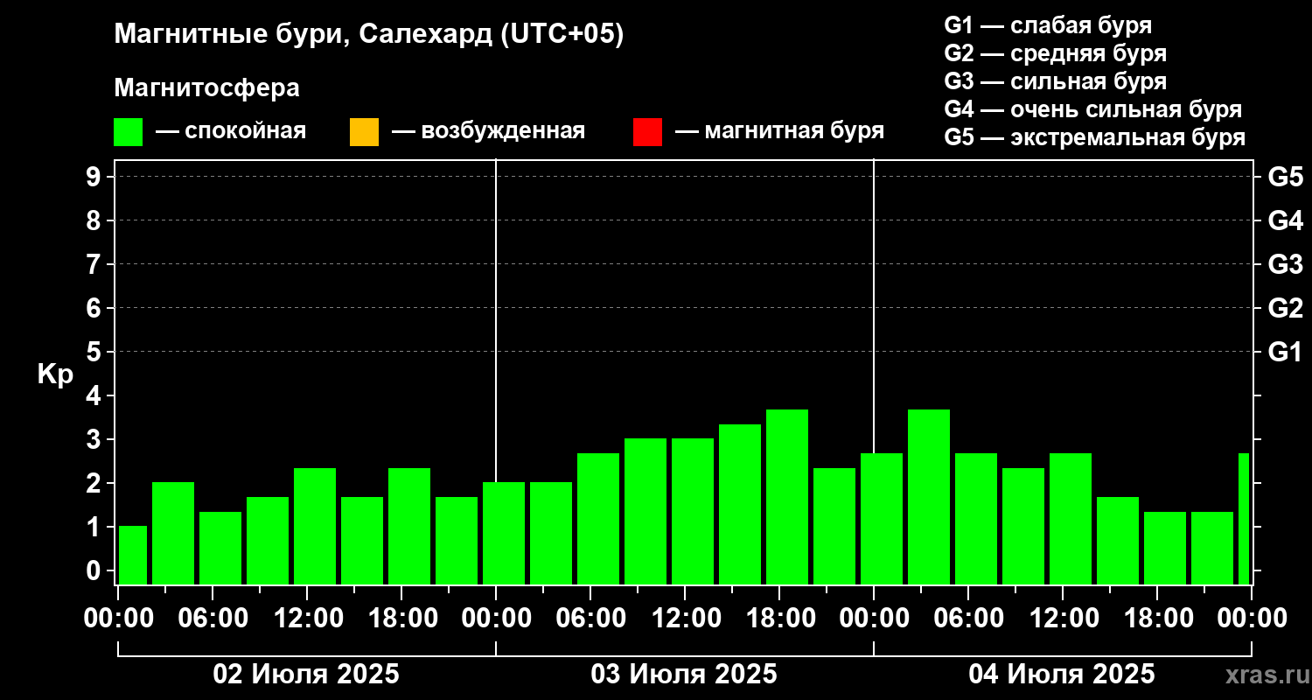Click 'G2 — средняя буря' description line
This screenshot has width=1312, height=700.
click(1056, 53)
